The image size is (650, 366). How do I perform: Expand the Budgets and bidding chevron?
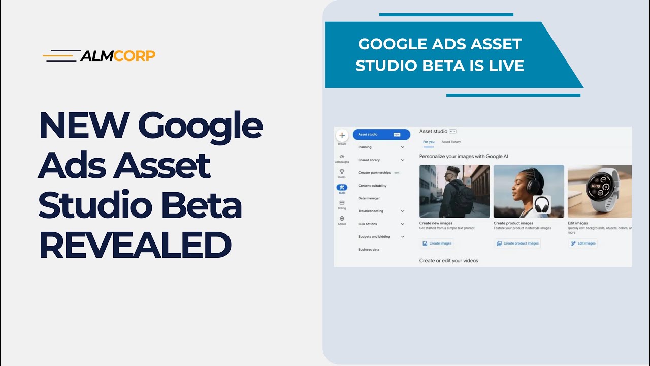click(x=403, y=237)
